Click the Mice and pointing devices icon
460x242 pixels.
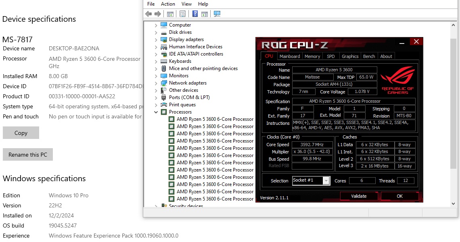point(164,68)
